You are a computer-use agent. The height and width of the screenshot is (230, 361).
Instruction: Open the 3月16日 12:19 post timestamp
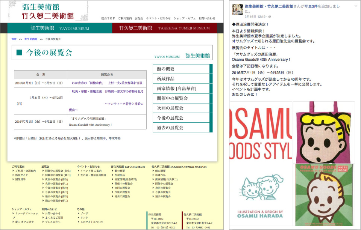click(255, 17)
